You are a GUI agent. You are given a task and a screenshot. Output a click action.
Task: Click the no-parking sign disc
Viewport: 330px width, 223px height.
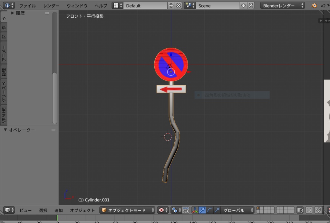coord(171,65)
